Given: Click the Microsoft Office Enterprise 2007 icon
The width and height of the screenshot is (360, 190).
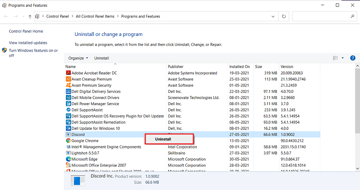Looking at the screenshot, I should tap(68, 165).
